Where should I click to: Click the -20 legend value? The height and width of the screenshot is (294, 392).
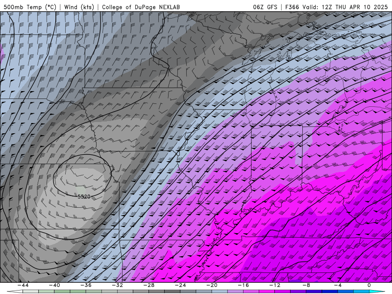(x=212, y=285)
